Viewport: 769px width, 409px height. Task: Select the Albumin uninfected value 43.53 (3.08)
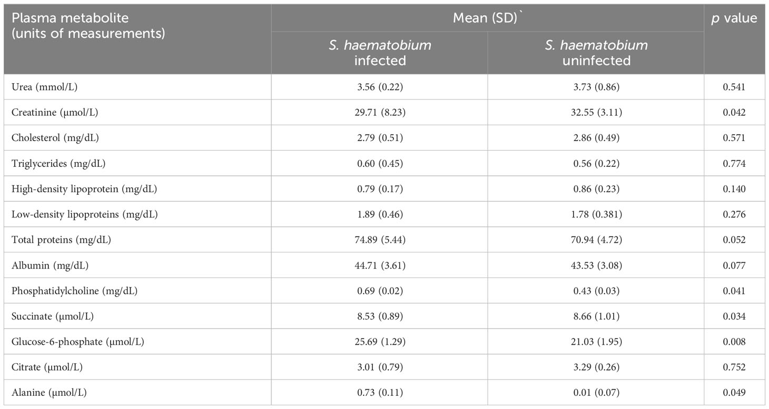(x=596, y=265)
